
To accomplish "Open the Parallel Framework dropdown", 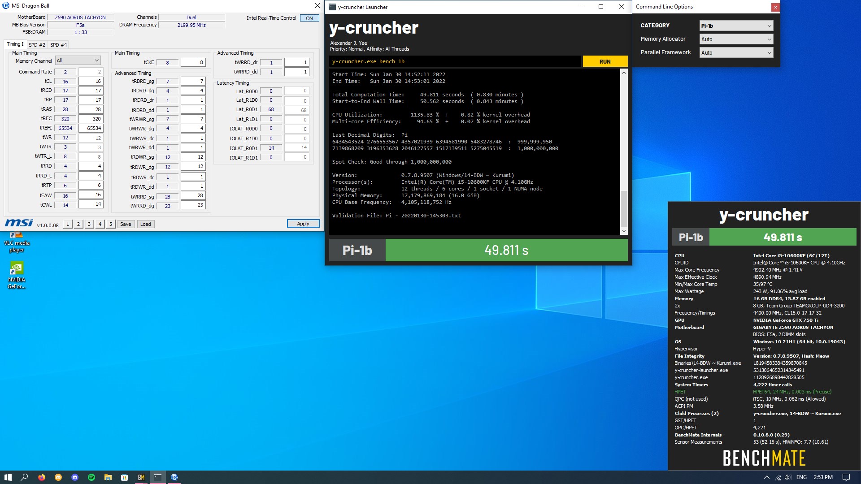I will 736,52.
